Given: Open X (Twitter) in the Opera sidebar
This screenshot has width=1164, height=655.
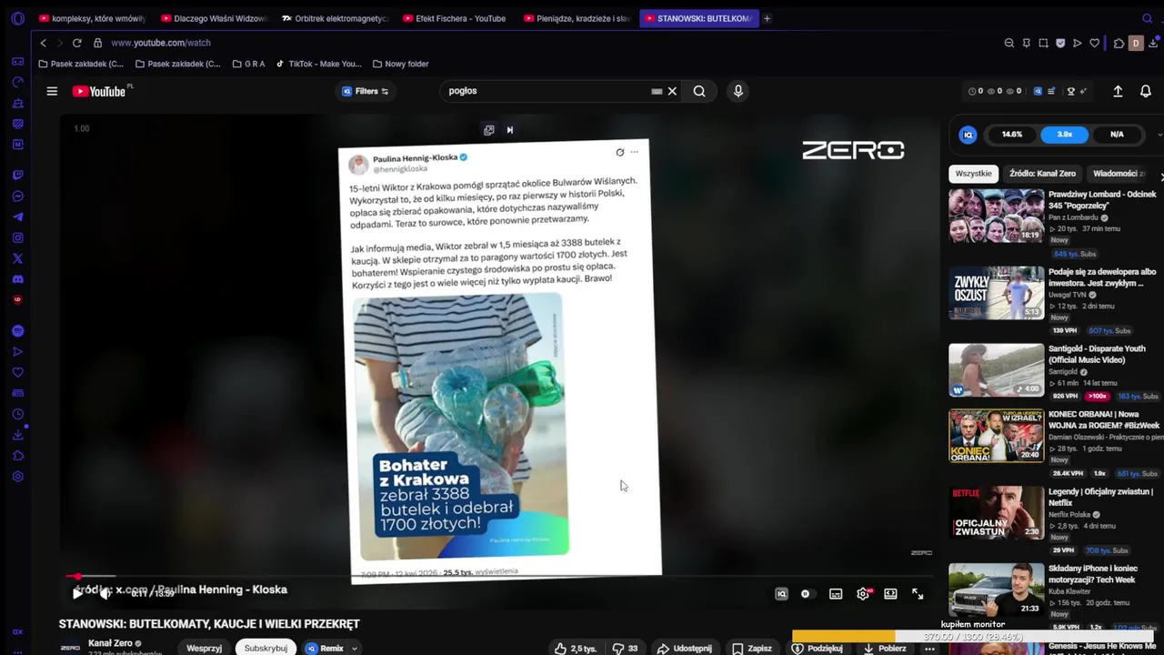Looking at the screenshot, I should click(17, 258).
